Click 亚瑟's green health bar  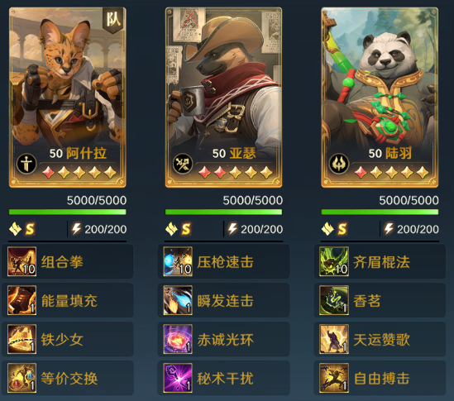(x=223, y=212)
